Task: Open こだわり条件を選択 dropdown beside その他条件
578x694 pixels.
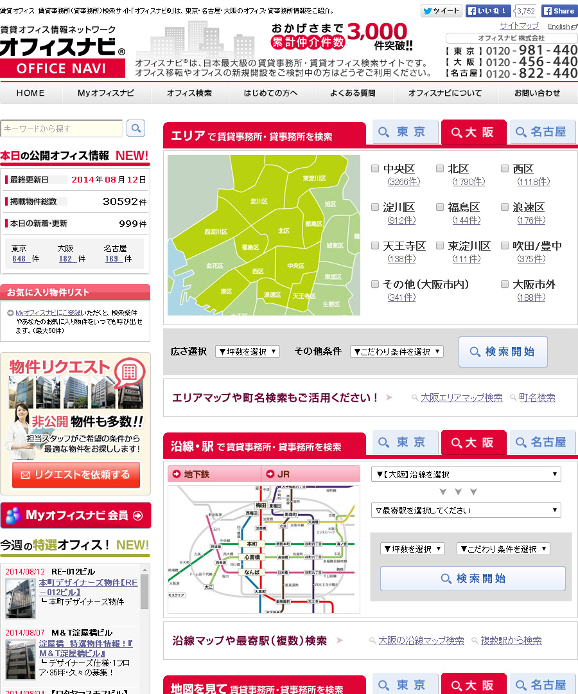Action: [397, 351]
